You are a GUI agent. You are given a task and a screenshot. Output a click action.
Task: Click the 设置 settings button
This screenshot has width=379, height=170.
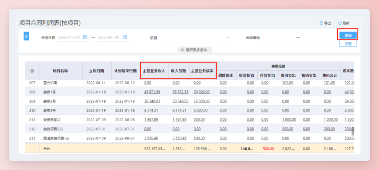348,44
